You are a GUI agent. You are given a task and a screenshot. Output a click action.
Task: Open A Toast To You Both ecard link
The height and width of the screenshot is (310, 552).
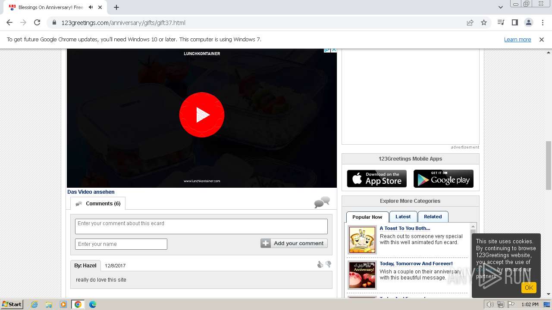[x=405, y=228]
